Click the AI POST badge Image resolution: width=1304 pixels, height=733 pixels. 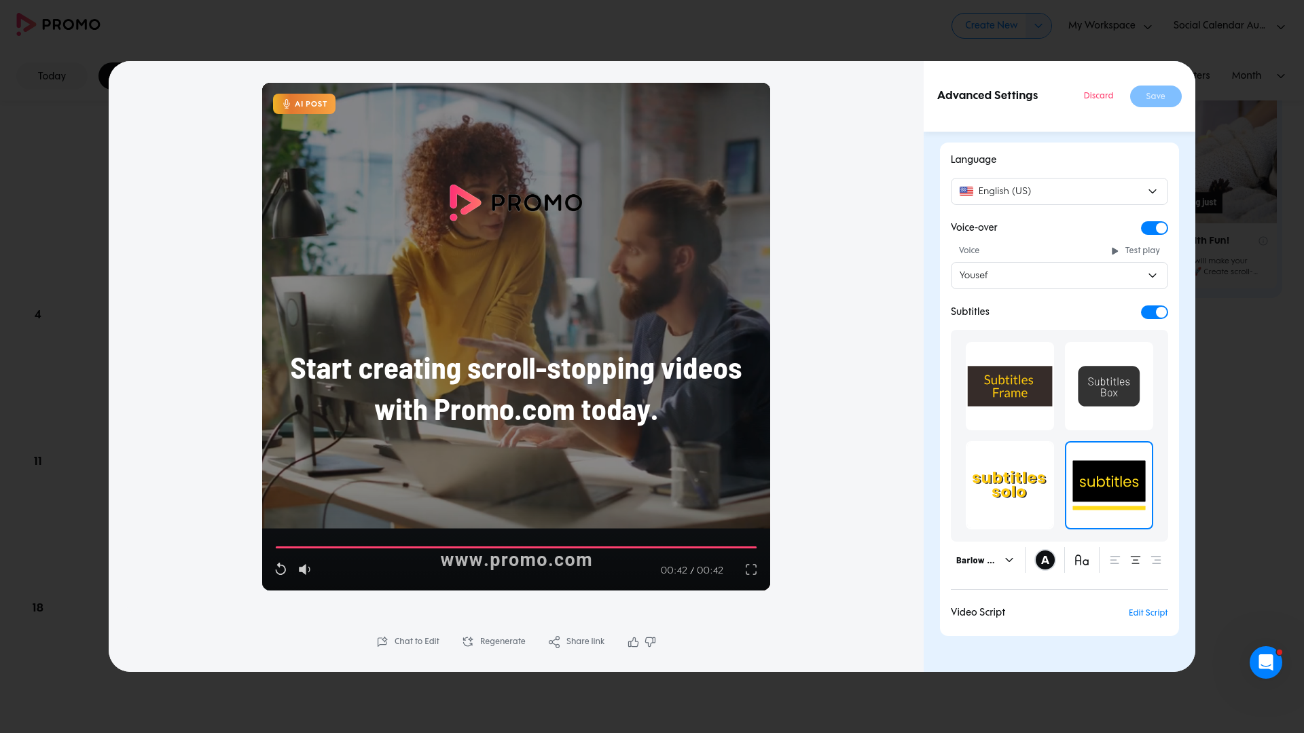(x=304, y=104)
